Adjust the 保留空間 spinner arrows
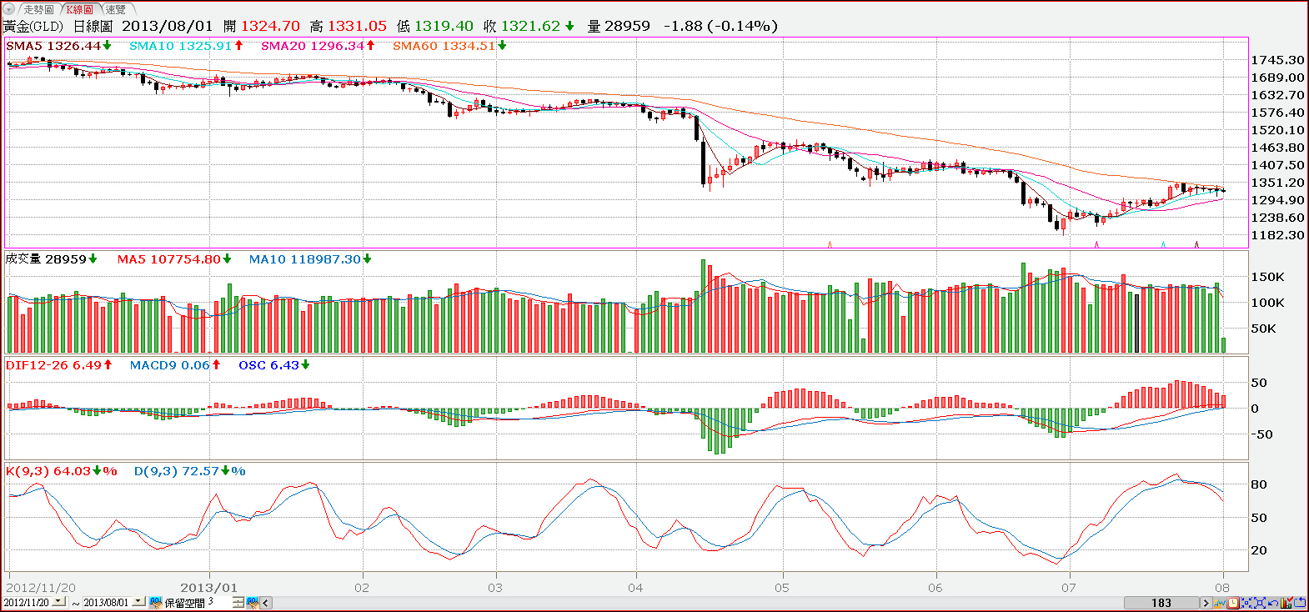Screen dimensions: 1309x612 point(238,602)
